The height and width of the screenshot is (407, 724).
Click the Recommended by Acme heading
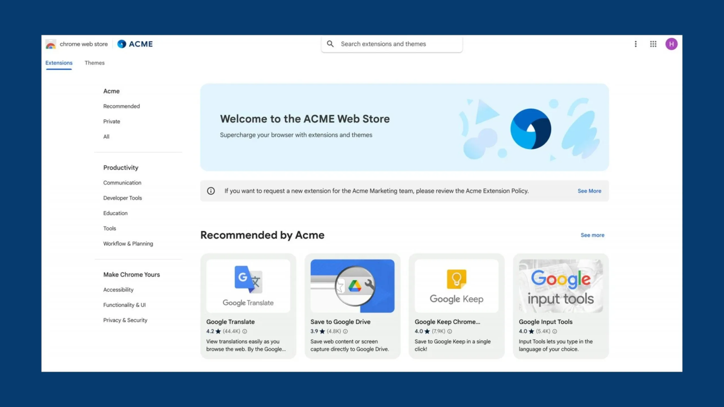262,235
